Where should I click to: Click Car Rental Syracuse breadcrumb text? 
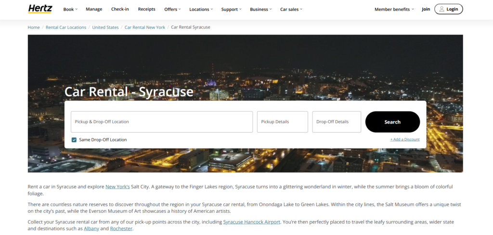tap(191, 27)
